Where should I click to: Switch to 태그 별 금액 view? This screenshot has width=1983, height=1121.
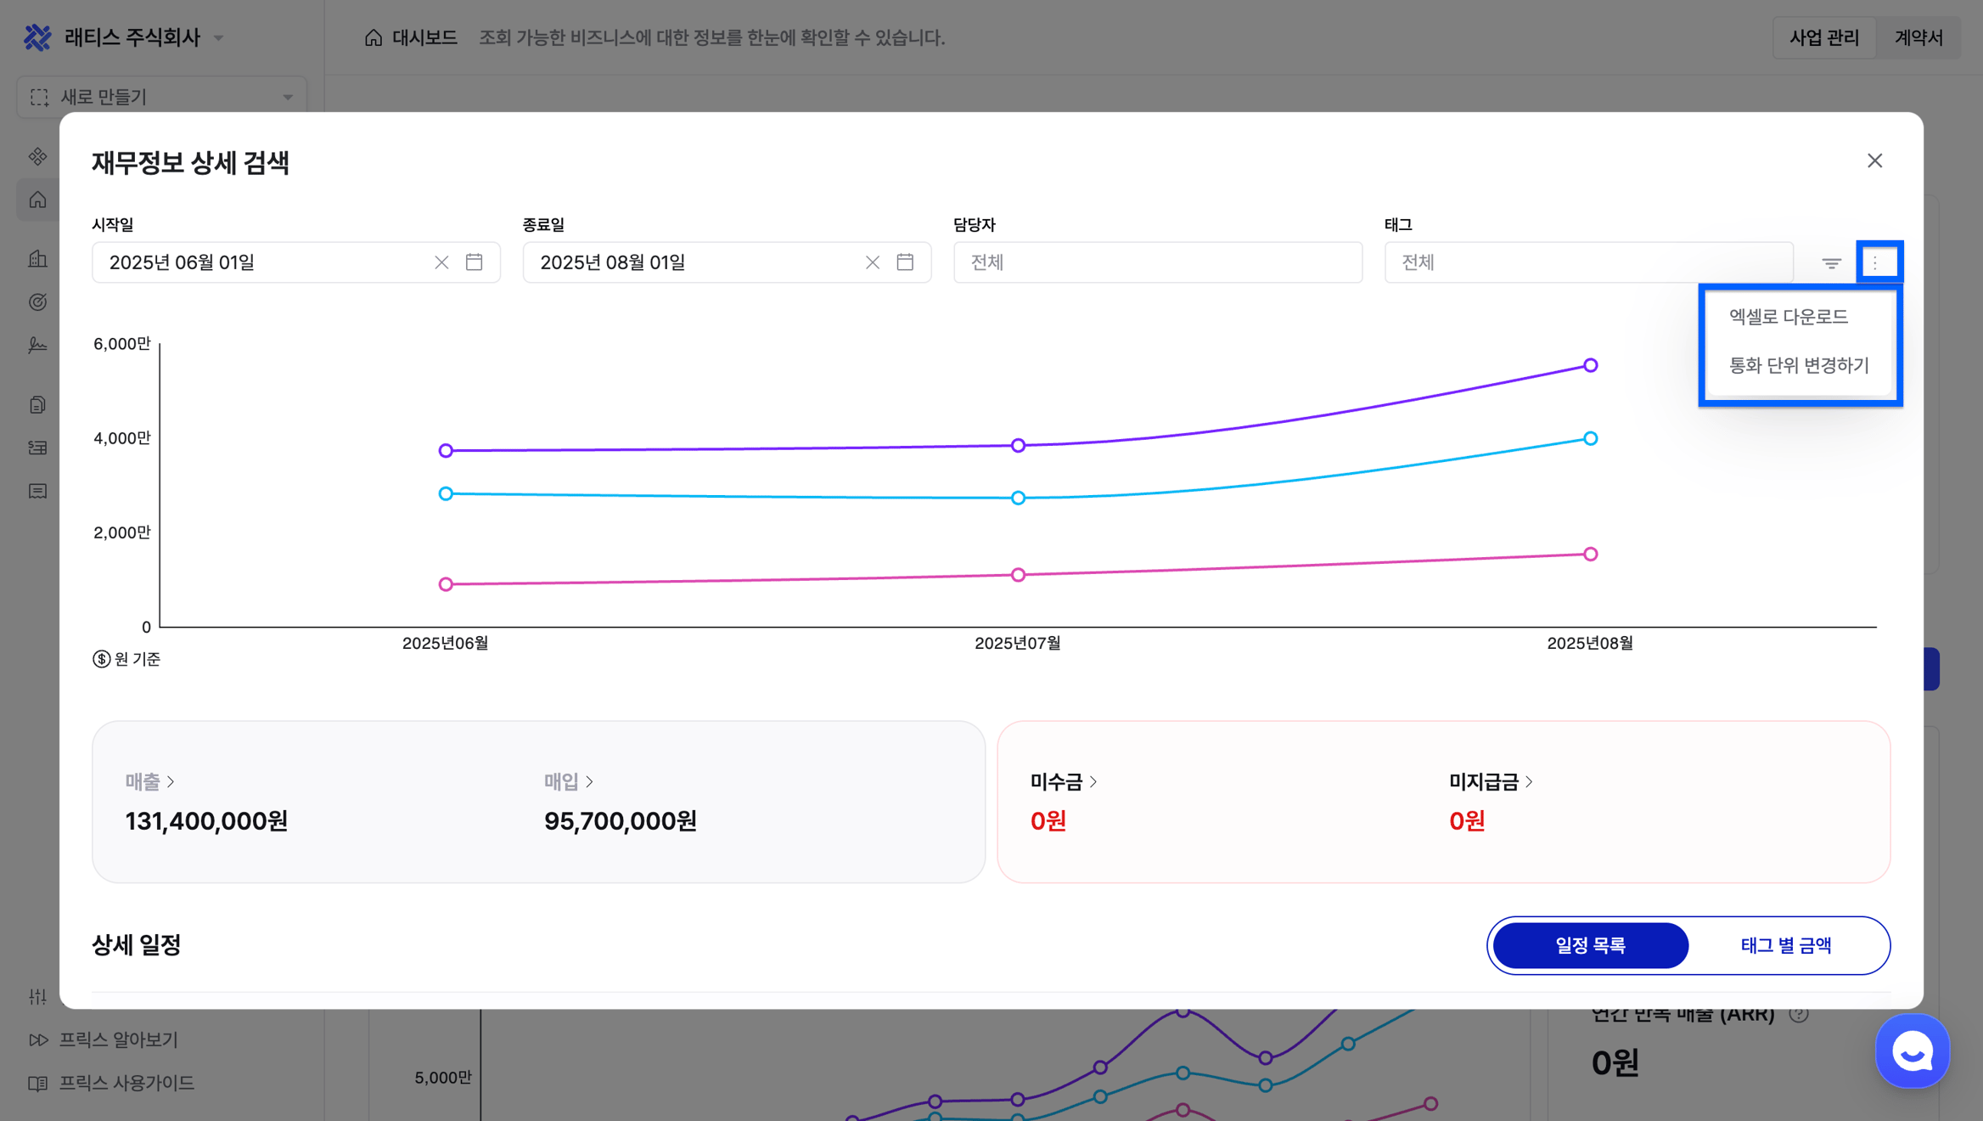click(x=1785, y=945)
